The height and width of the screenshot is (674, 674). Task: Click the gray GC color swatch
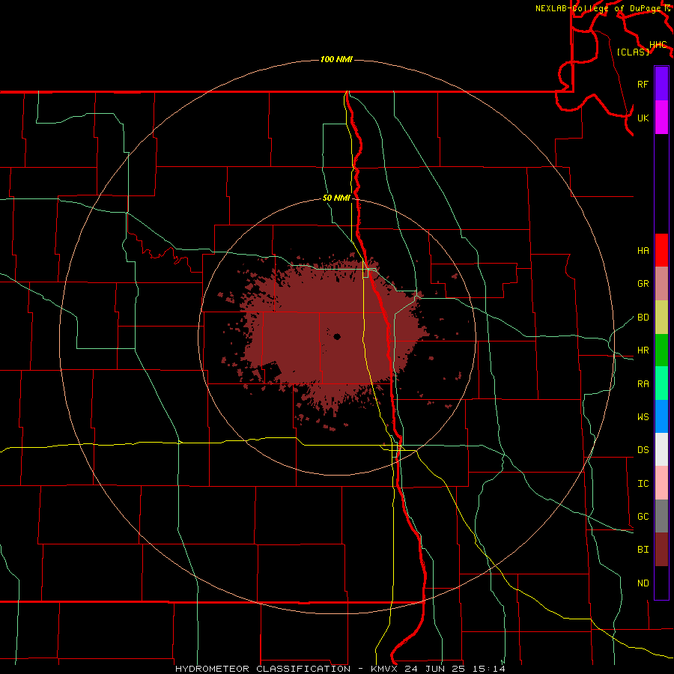(x=661, y=516)
